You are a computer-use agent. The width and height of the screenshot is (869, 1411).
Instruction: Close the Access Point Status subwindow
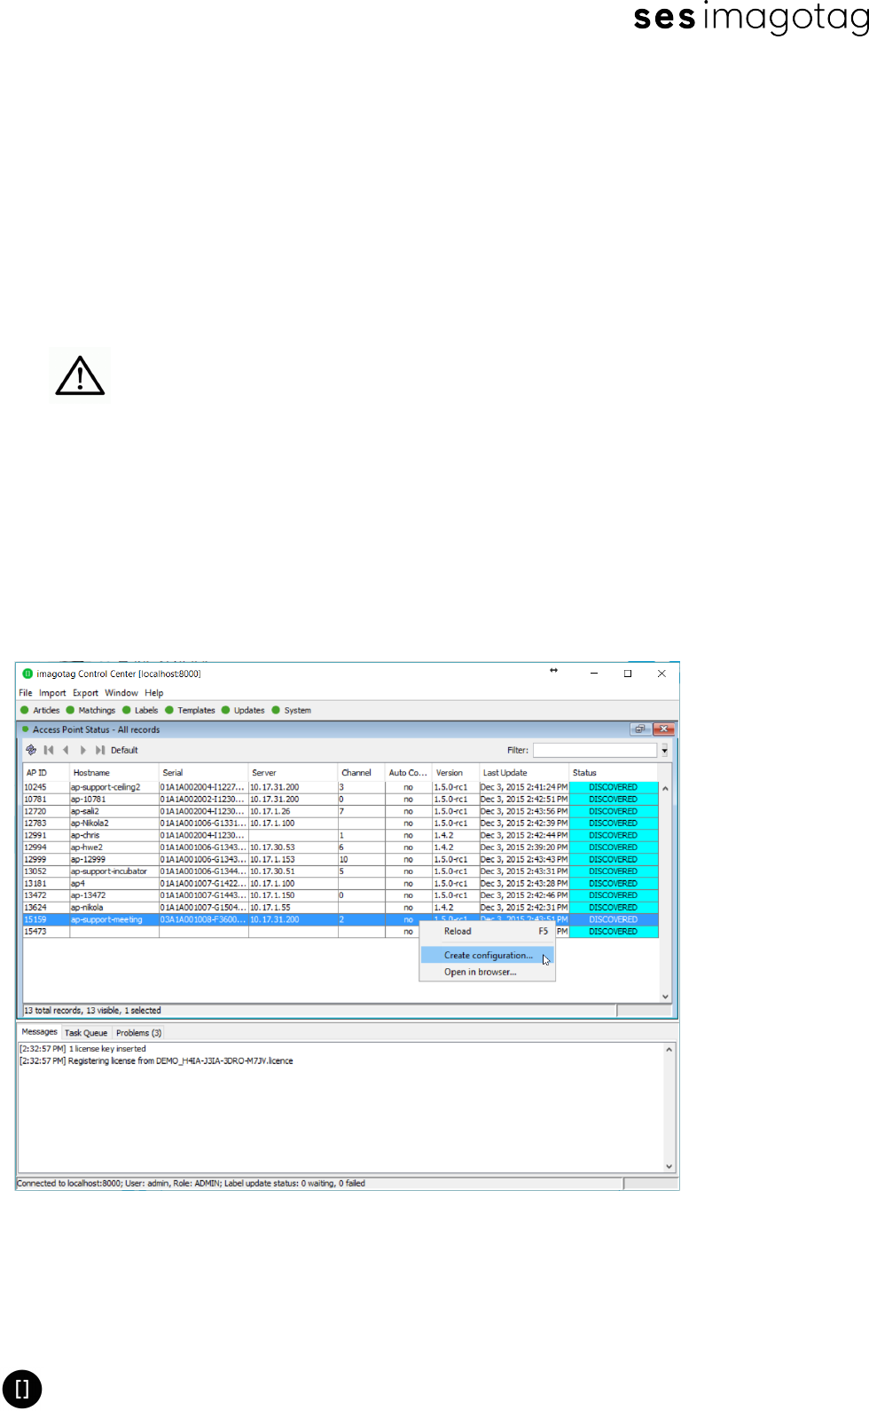663,729
